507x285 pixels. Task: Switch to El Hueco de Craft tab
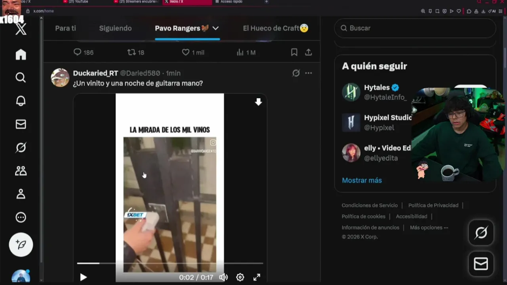pos(276,28)
